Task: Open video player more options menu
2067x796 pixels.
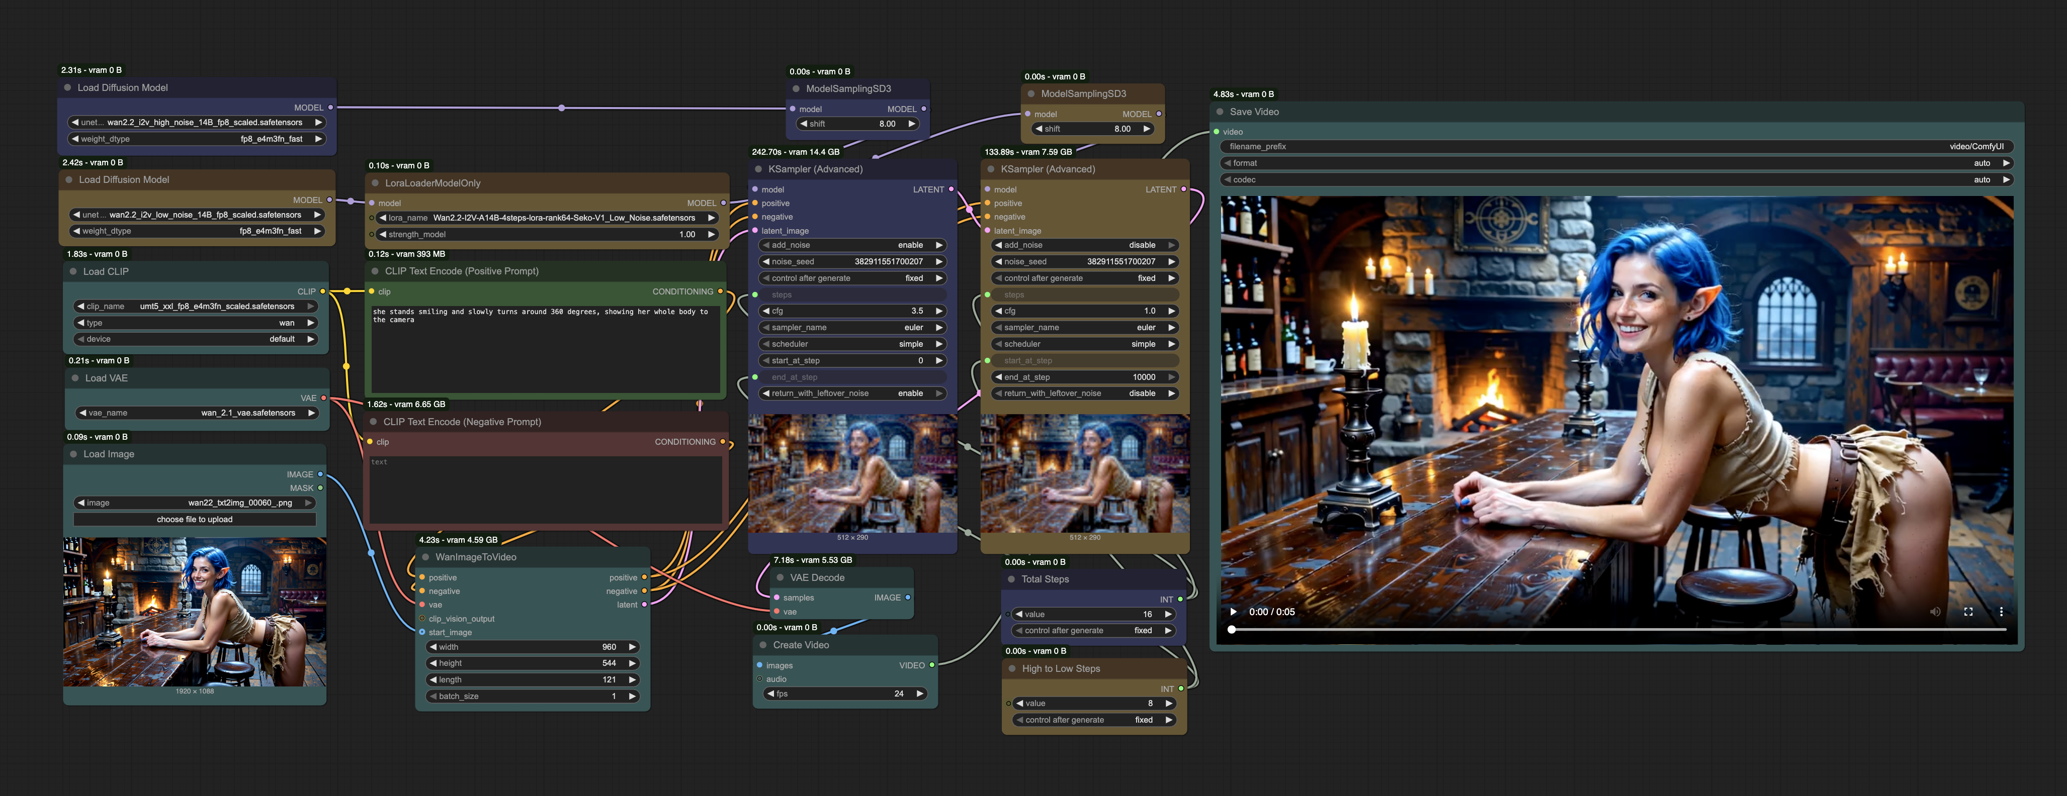Action: point(2001,612)
